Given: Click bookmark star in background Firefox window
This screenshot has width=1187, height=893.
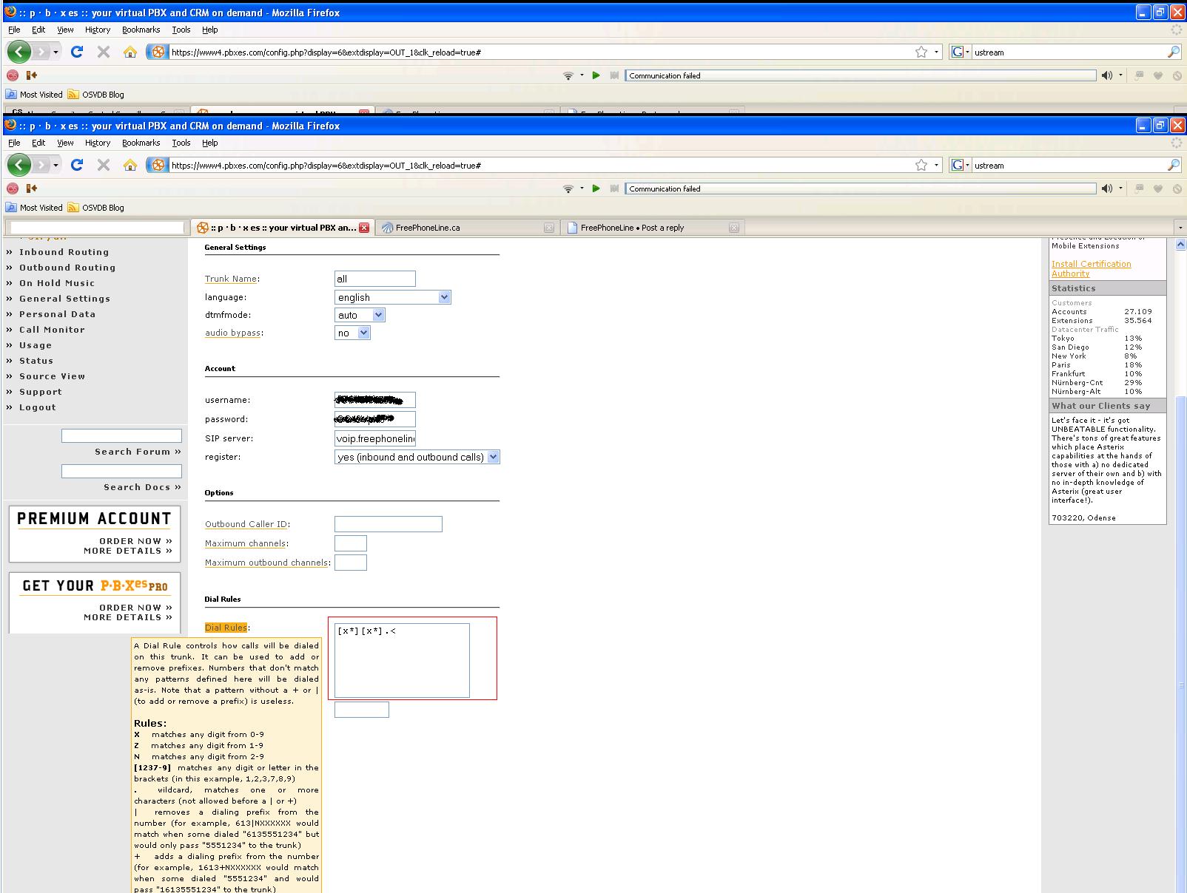Looking at the screenshot, I should pyautogui.click(x=921, y=52).
